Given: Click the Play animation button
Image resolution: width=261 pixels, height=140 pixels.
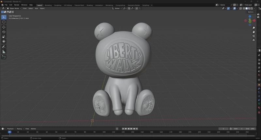Looking at the screenshot, I should tap(131, 129).
